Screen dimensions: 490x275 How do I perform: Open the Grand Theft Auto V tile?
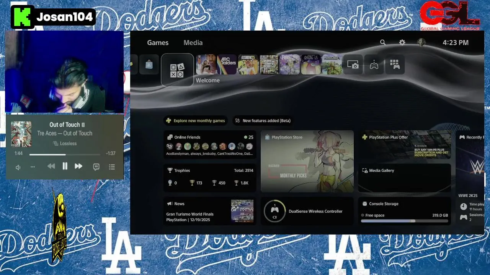(x=269, y=65)
